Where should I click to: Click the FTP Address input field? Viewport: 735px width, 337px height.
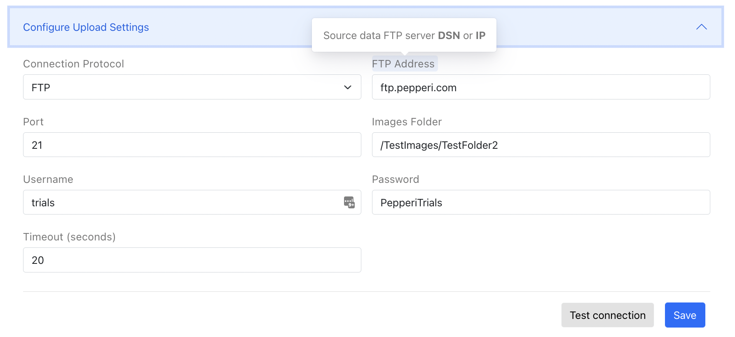tap(541, 87)
